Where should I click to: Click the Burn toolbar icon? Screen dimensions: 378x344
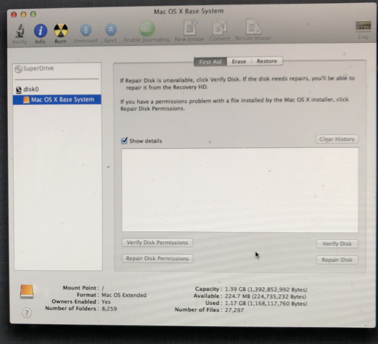60,30
